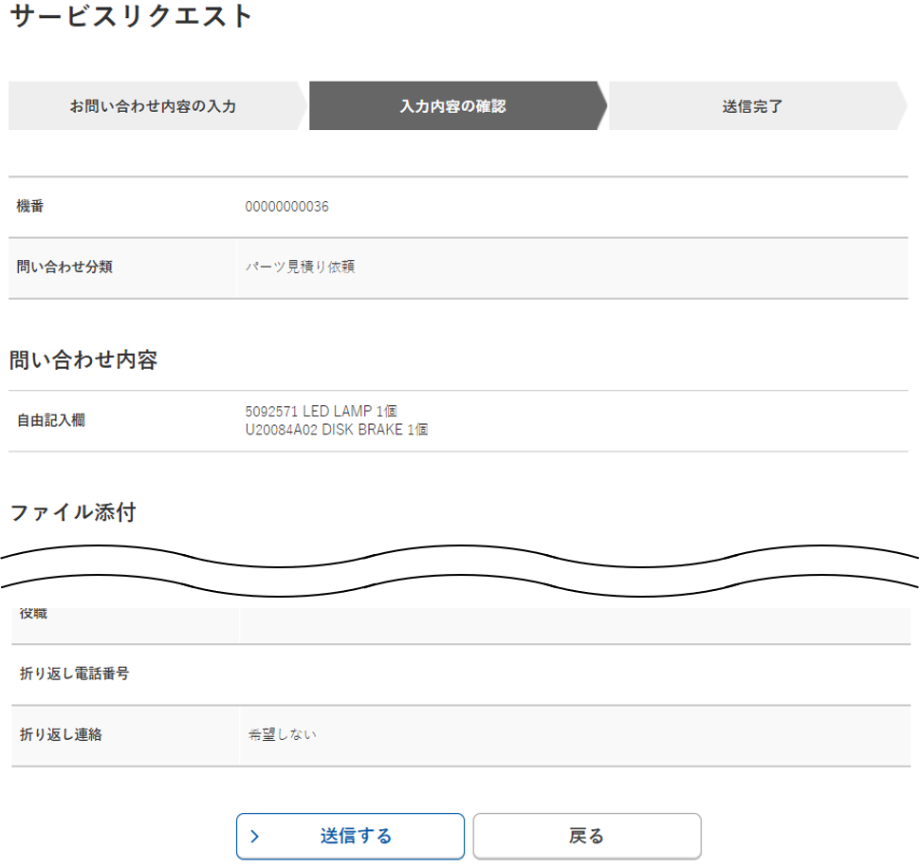Click the machine number value 00000000036
This screenshot has height=868, width=920.
tap(286, 207)
